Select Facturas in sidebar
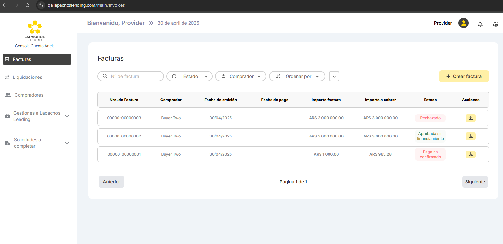 point(37,59)
